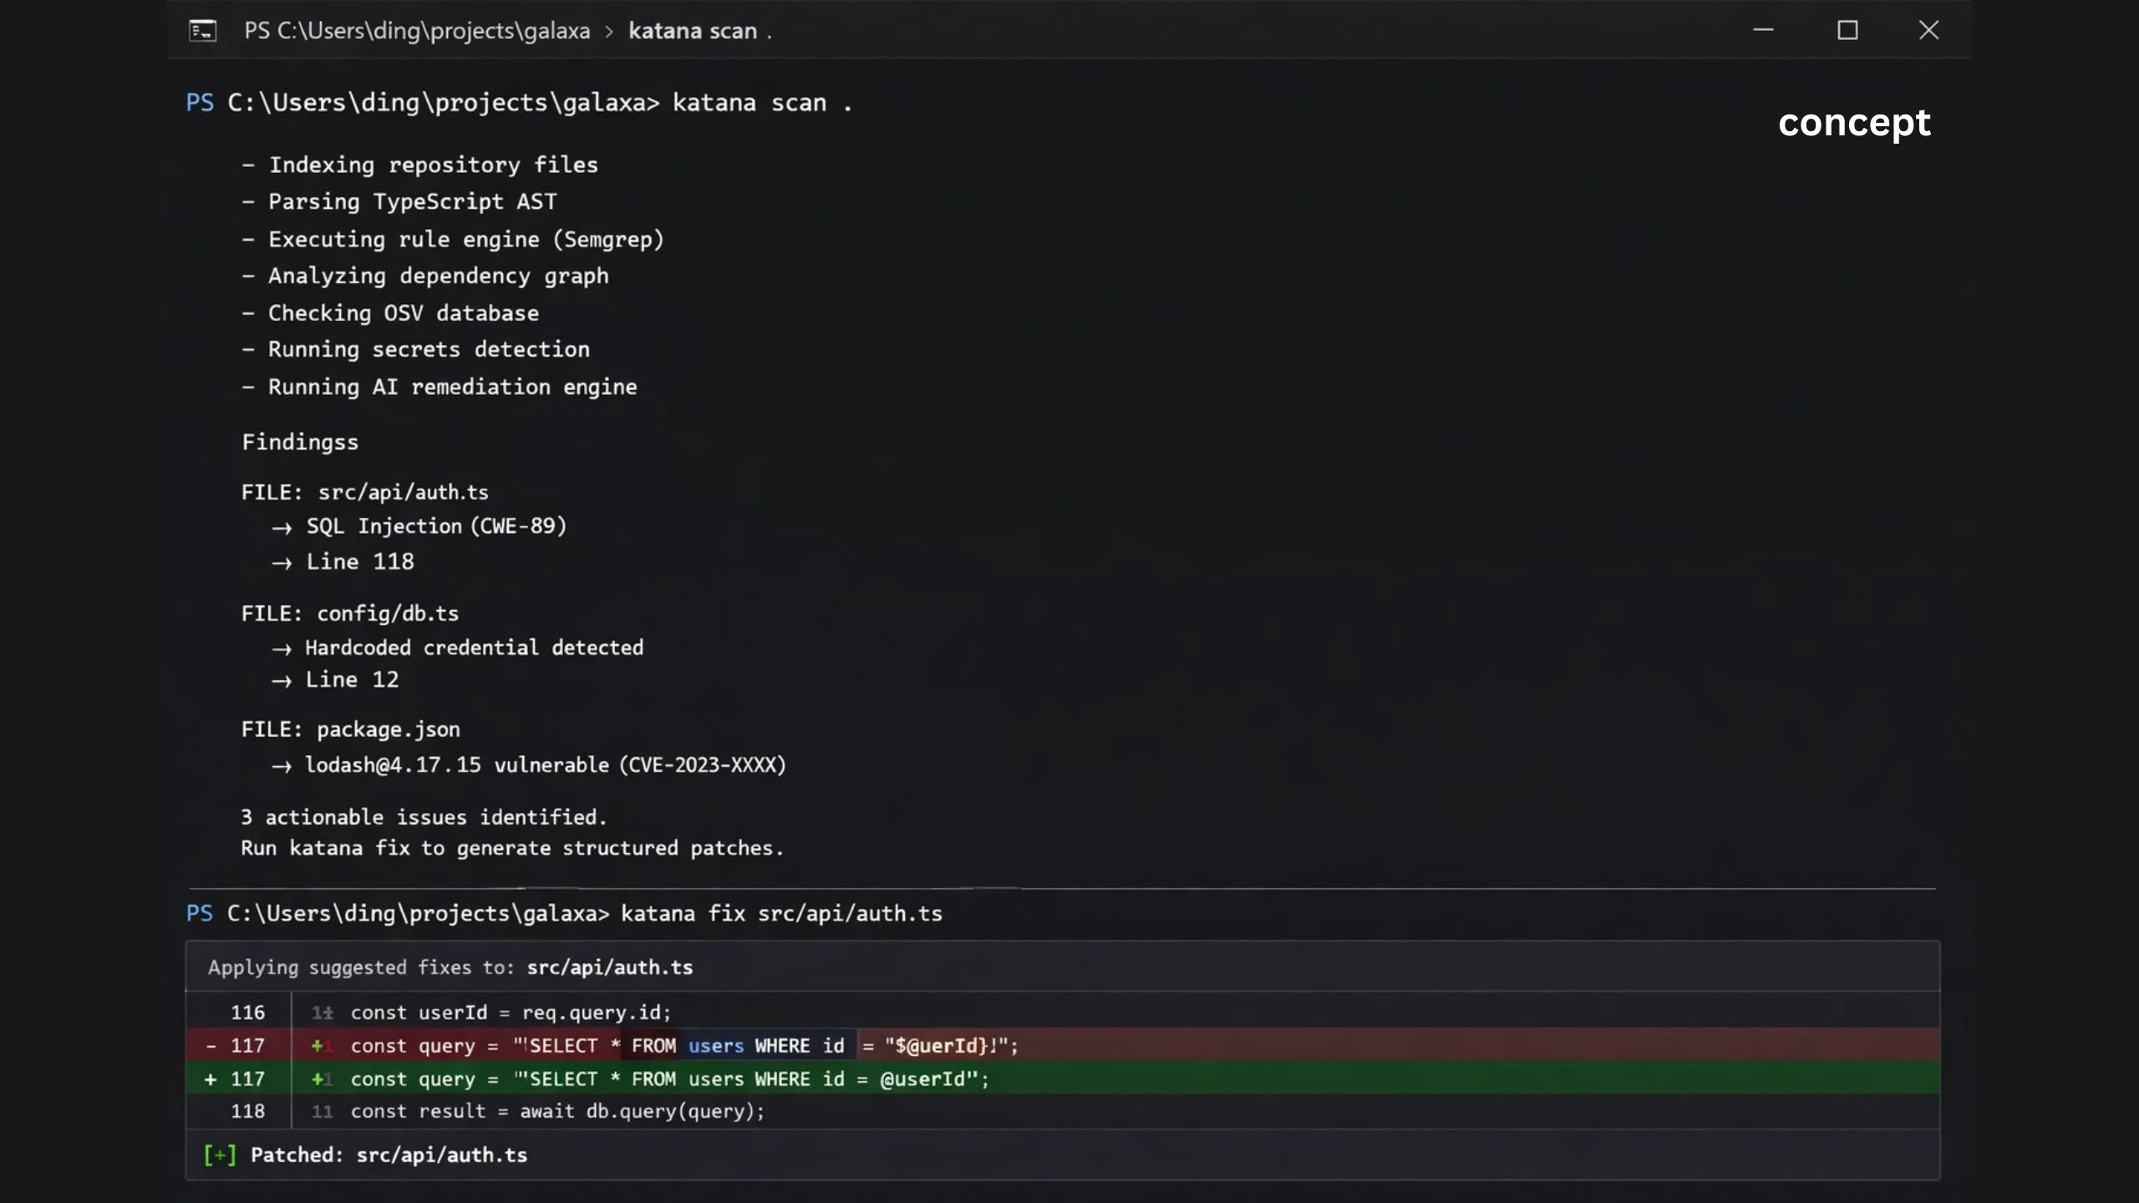2139x1203 pixels.
Task: Click the 'FILE: src/api/auth.ts' finding
Action: point(364,492)
